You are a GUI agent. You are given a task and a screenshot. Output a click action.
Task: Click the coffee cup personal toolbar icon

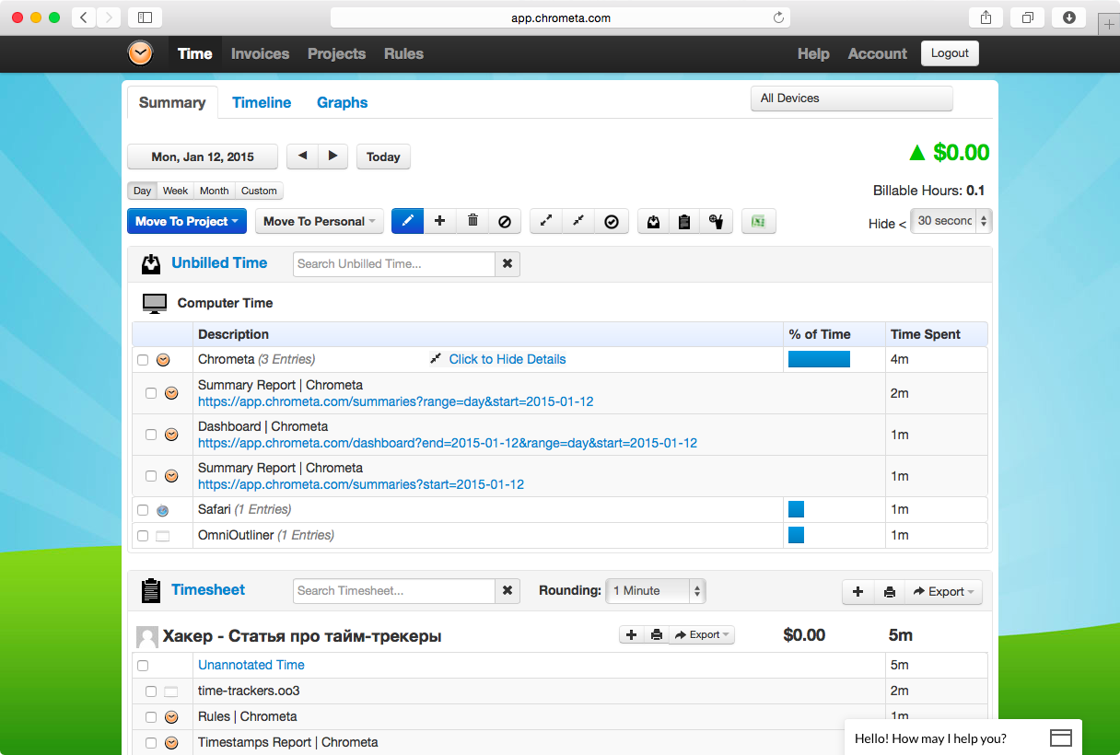point(716,221)
